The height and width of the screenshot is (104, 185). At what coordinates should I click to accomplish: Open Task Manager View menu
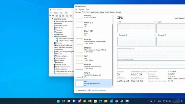87,9
